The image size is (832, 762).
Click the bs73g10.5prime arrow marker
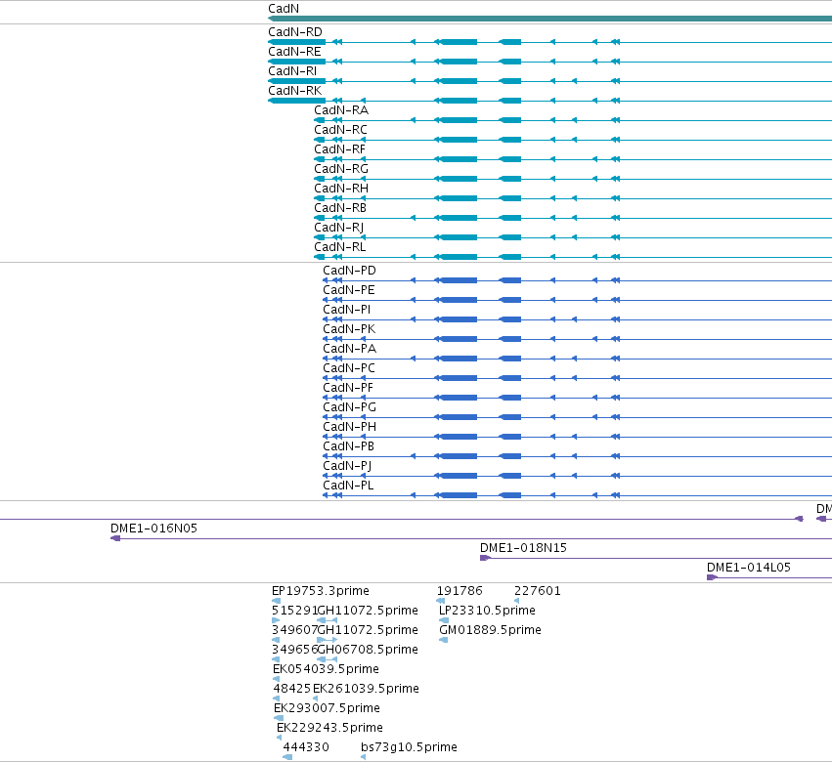[364, 757]
